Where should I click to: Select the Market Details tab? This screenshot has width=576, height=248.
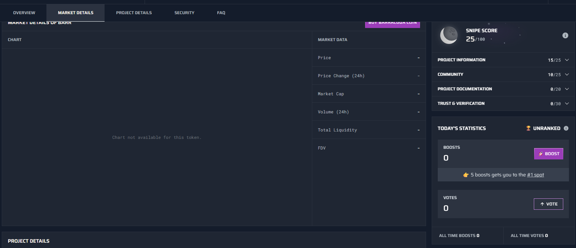pos(76,13)
